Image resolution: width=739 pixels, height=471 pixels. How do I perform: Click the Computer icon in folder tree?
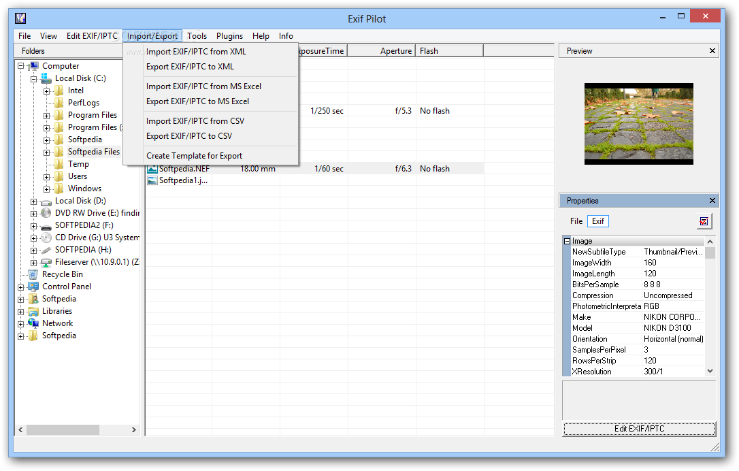pyautogui.click(x=33, y=66)
